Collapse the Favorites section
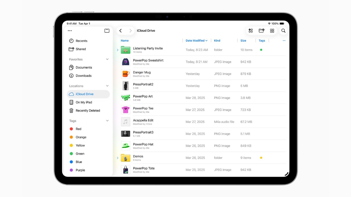The height and width of the screenshot is (197, 351). point(107,59)
